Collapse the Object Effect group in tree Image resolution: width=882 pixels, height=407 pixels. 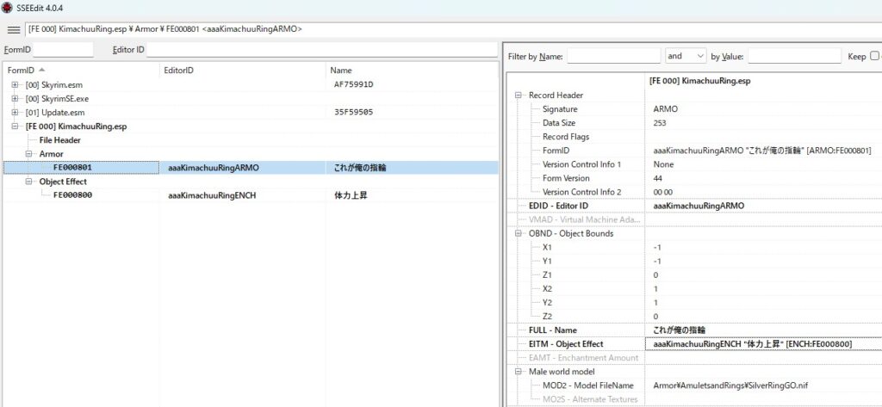(28, 182)
